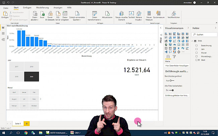Open the model relationships view icon
Viewport: 218px width, 136px height.
pos(3,40)
